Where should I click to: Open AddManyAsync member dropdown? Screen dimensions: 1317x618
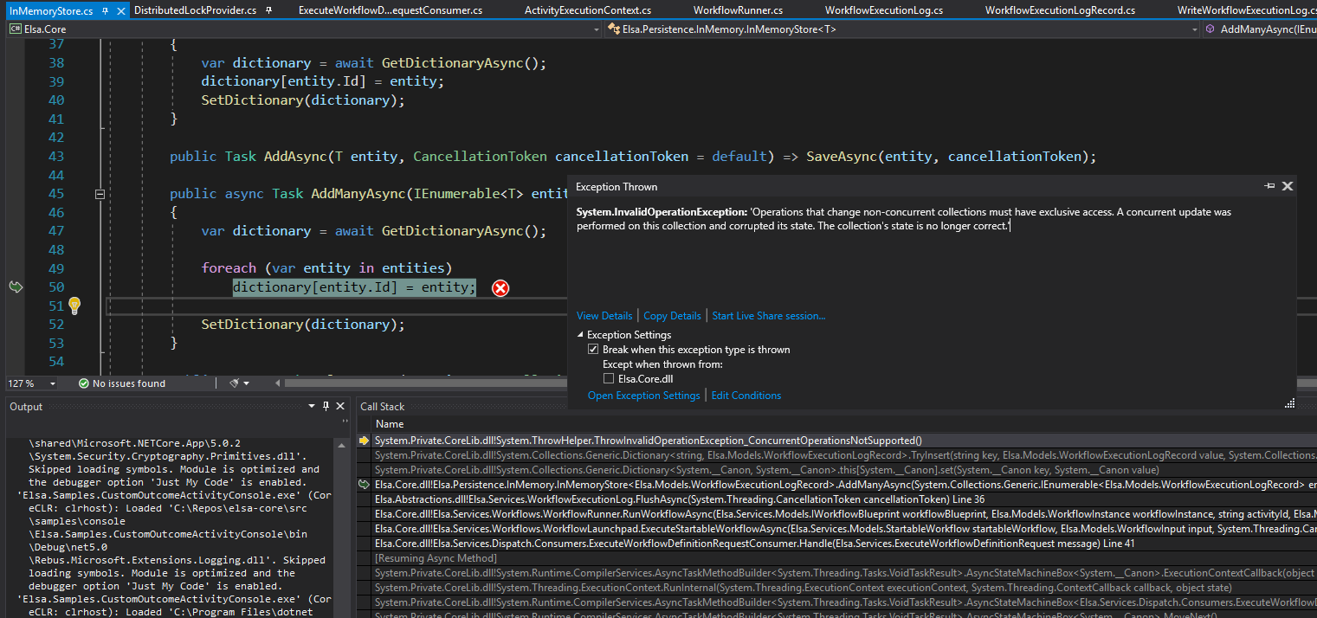(1259, 29)
